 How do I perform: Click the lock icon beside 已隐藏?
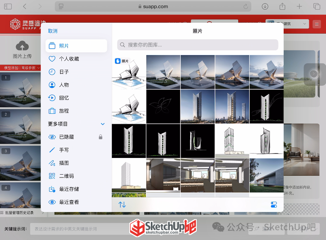point(101,137)
